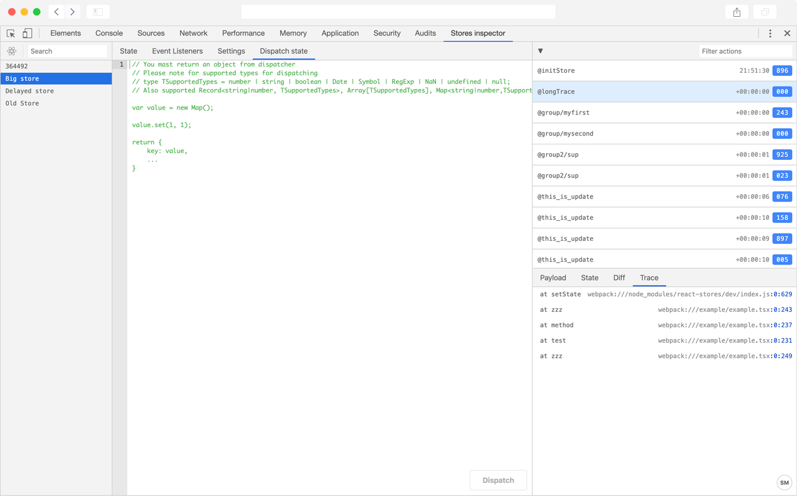The height and width of the screenshot is (496, 797).
Task: Select the Stores inspector tab
Action: point(478,34)
